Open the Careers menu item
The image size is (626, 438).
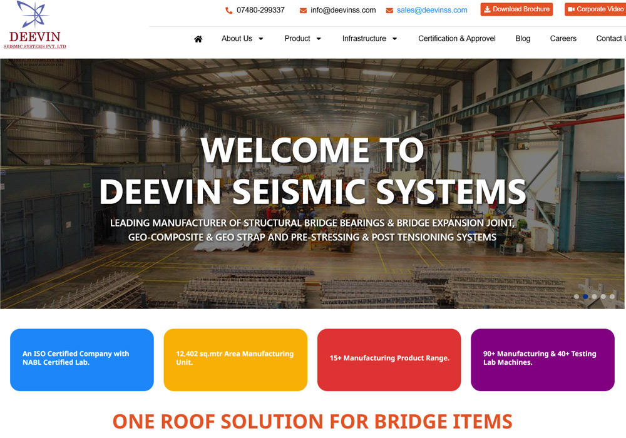[563, 39]
